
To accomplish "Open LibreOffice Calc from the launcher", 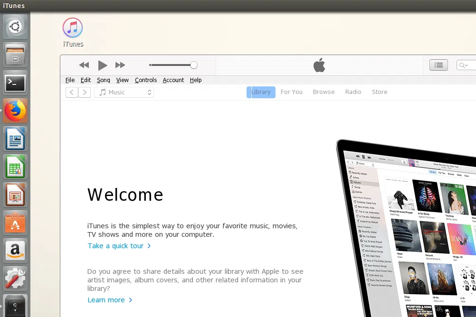I will 16,167.
